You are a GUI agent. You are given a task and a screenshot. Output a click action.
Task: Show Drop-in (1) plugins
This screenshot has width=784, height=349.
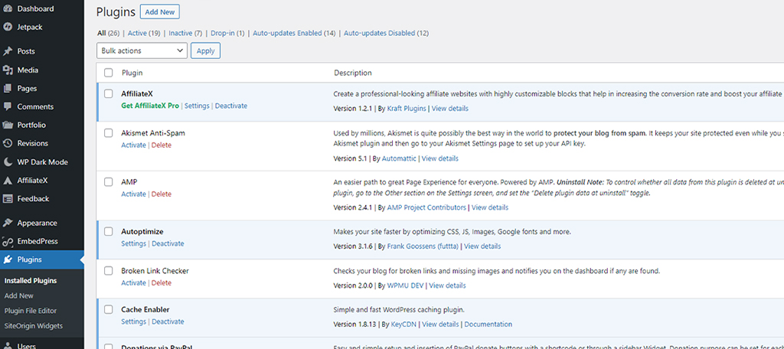click(227, 33)
